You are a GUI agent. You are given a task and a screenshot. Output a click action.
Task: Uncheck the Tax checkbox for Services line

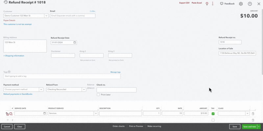[x=213, y=114]
